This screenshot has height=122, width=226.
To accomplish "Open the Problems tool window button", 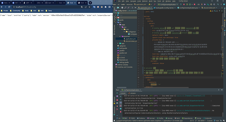I will [141, 118].
